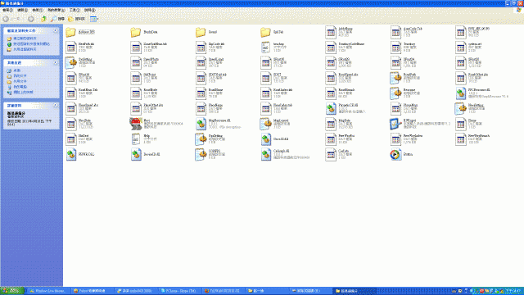The width and height of the screenshot is (524, 295).
Task: Select the TerritoryCodeName data file
Action: (x=331, y=48)
